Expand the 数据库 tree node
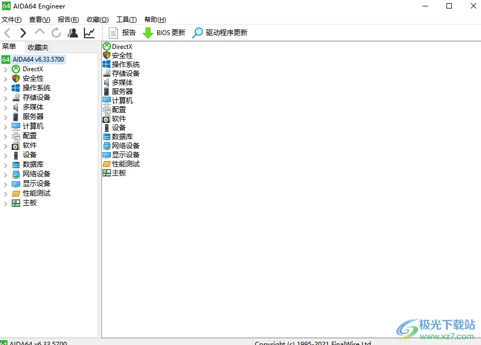Viewport: 481px width, 345px height. (5, 165)
